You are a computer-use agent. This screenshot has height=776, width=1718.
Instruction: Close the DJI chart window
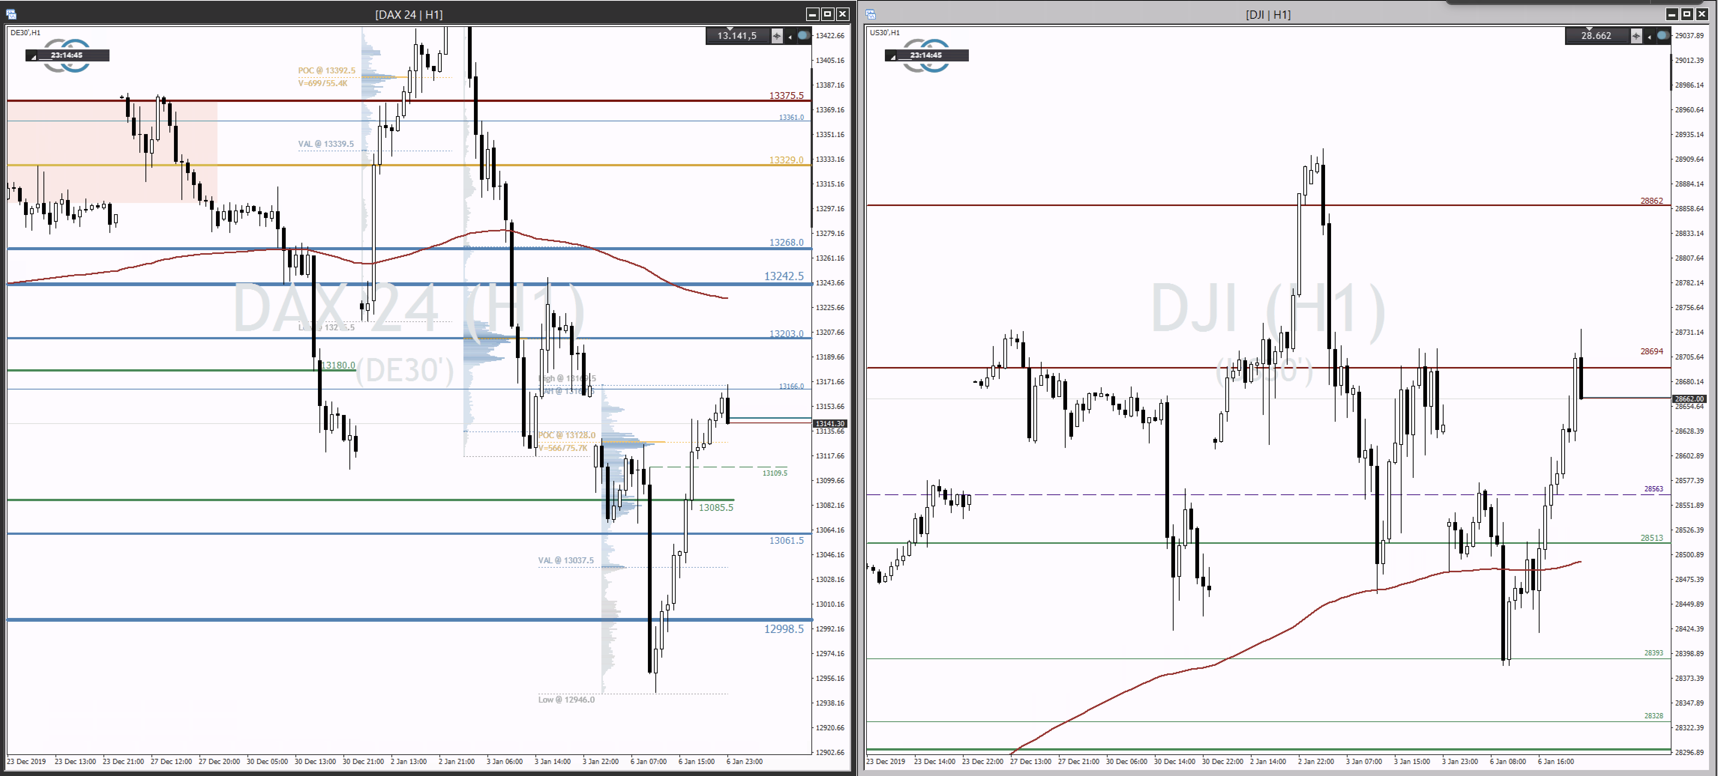1702,14
